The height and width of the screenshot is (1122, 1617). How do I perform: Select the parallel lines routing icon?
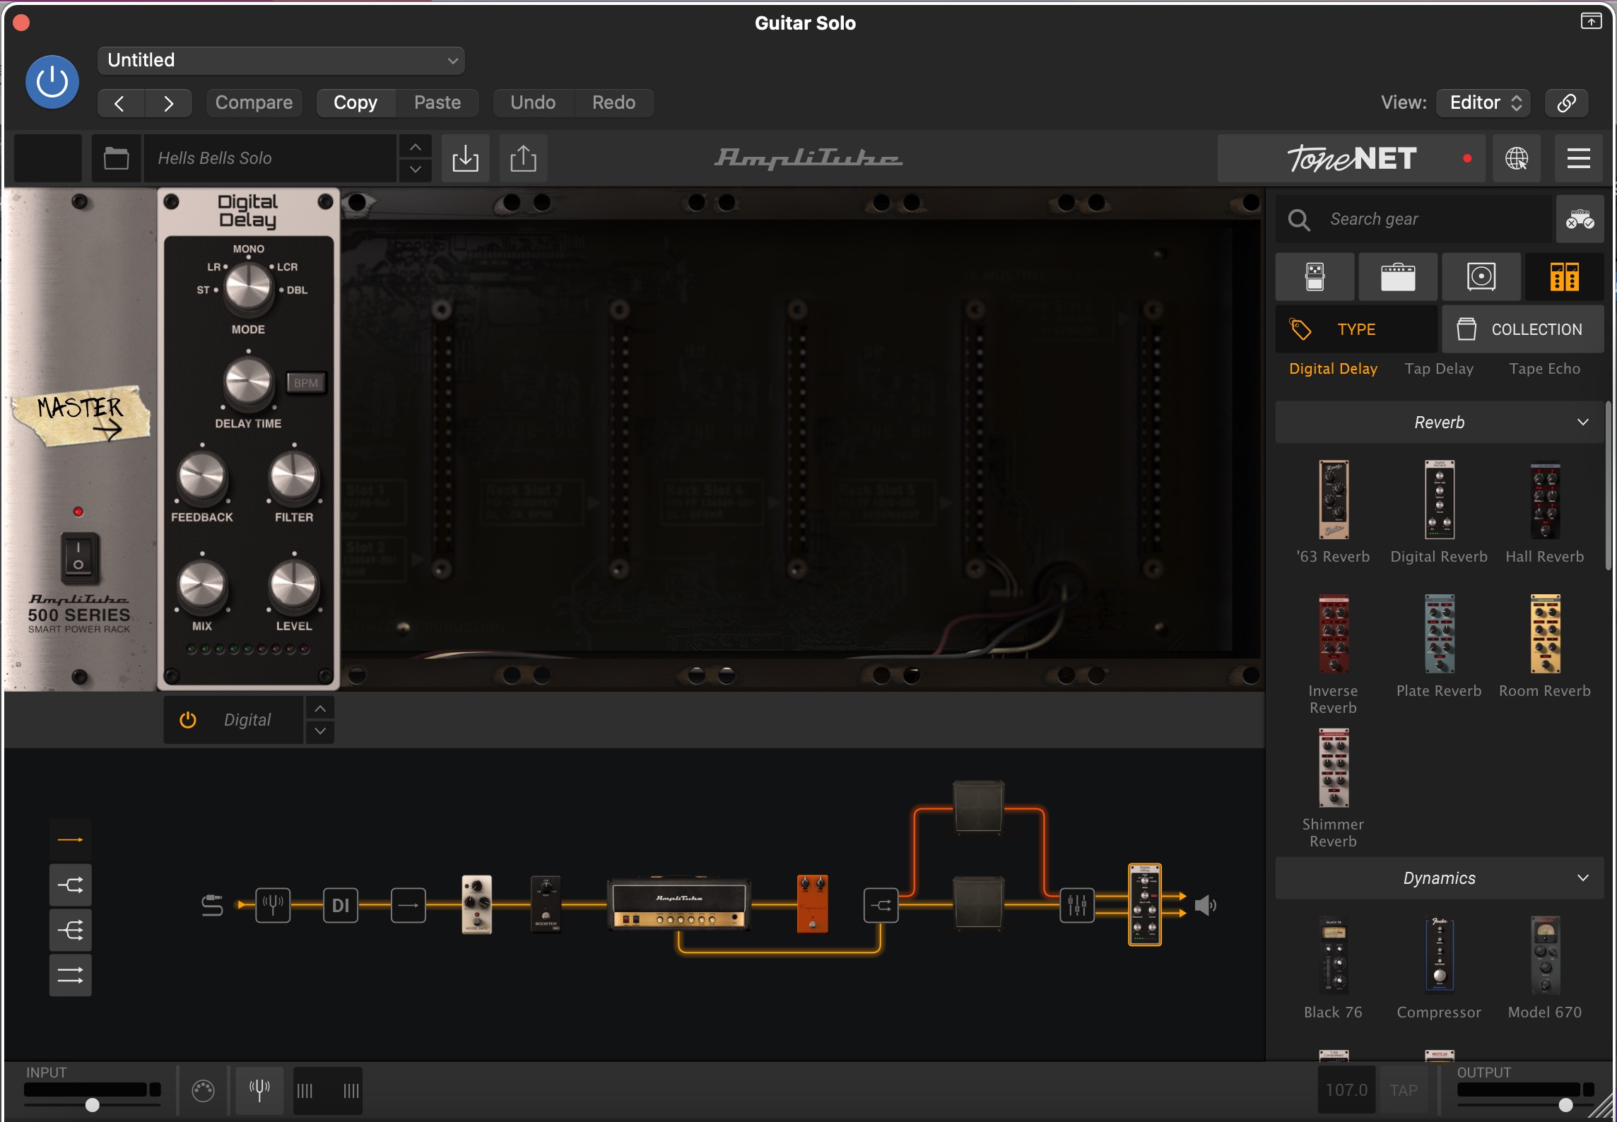(70, 976)
